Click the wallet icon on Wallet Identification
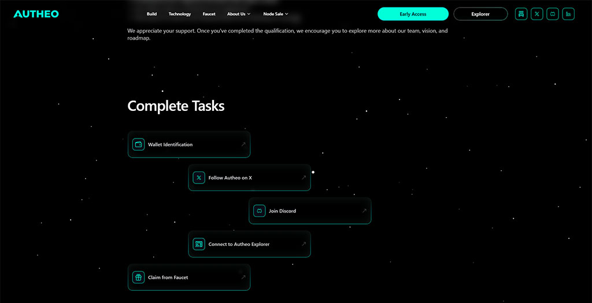The height and width of the screenshot is (303, 592). (138, 144)
